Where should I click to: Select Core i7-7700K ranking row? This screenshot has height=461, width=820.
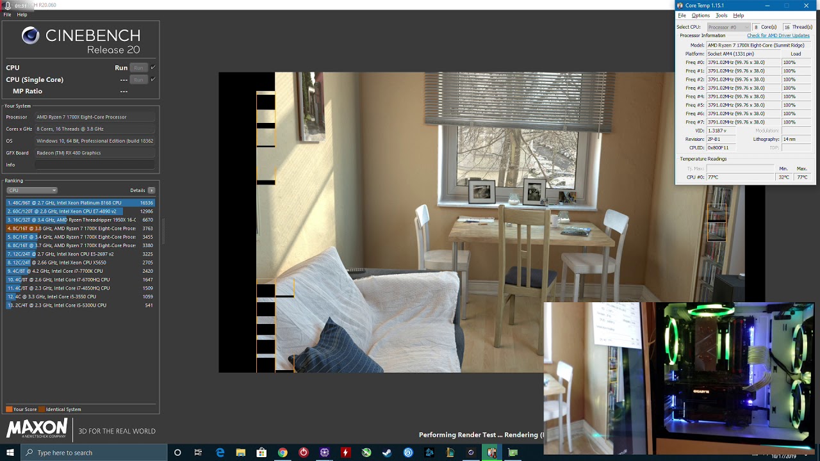(x=81, y=271)
